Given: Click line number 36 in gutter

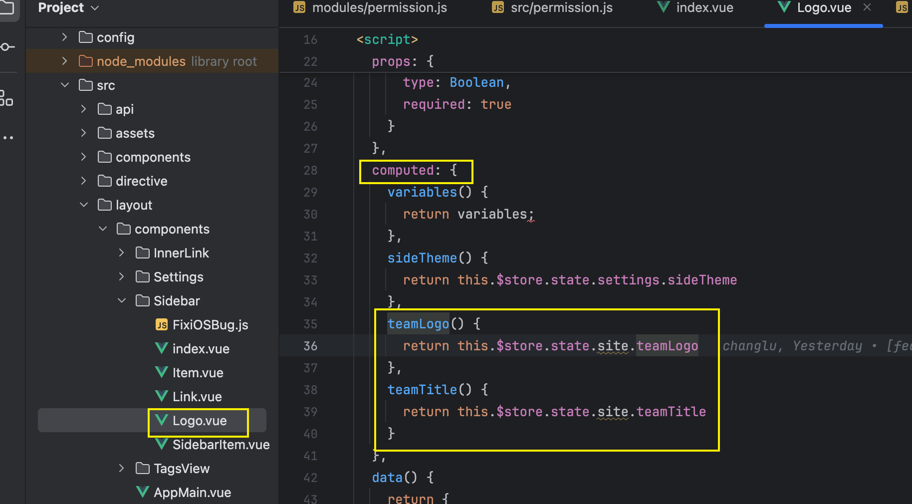Looking at the screenshot, I should click(310, 346).
